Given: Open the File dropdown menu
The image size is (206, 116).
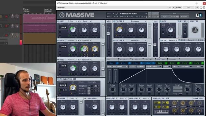Looking at the screenshot, I should tap(111, 14).
